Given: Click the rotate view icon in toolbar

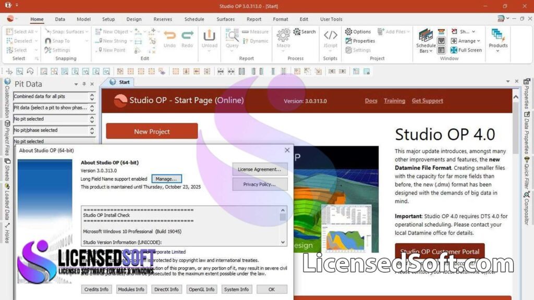Looking at the screenshot, I should click(x=30, y=71).
